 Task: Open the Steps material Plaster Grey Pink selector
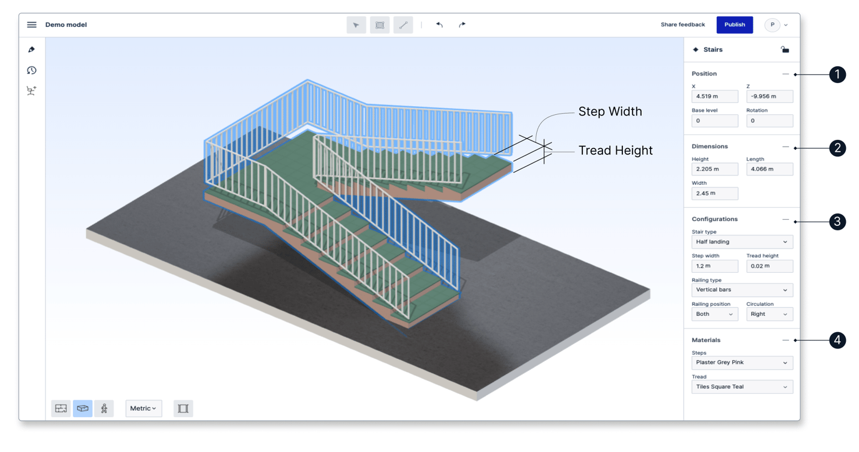[742, 363]
